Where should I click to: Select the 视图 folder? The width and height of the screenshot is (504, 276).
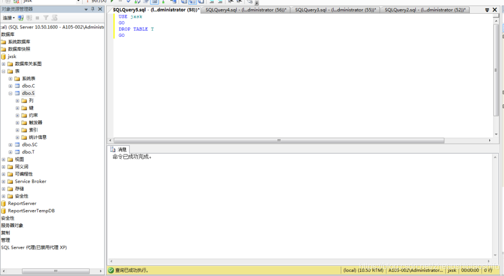click(19, 159)
